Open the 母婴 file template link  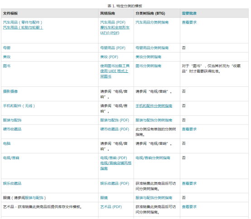click(7, 48)
